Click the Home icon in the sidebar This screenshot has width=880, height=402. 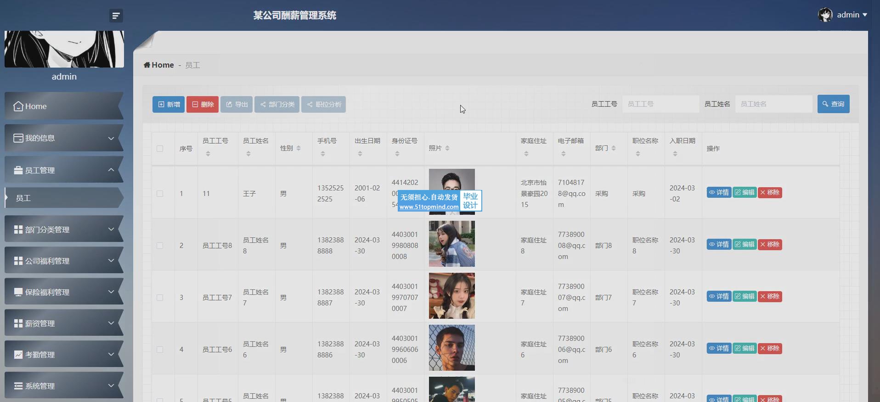pos(18,106)
